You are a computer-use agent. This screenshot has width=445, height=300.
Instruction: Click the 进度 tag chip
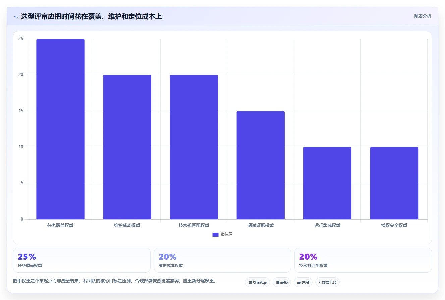point(303,282)
